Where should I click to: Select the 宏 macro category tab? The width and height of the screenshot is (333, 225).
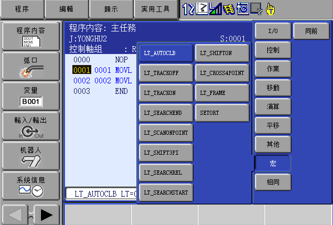273,164
